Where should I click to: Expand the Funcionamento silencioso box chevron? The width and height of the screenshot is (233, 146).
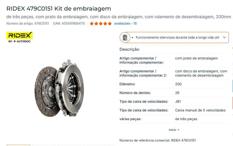pyautogui.click(x=224, y=37)
